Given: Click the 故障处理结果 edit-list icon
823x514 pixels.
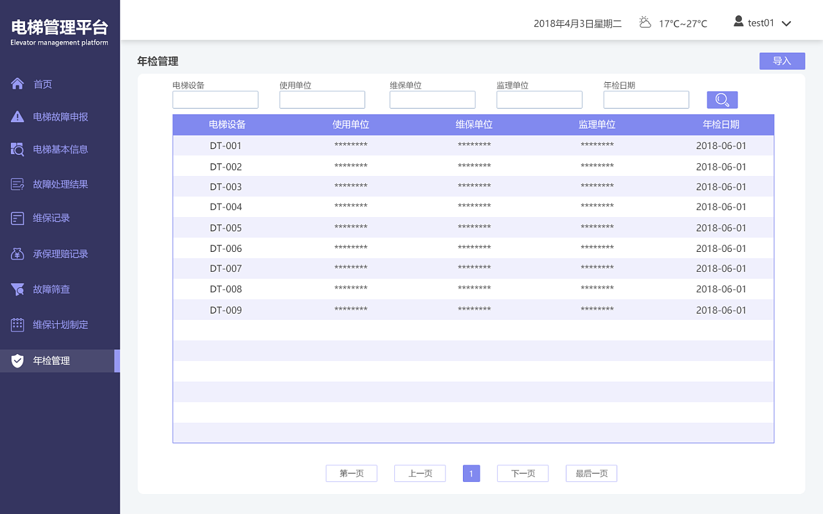Looking at the screenshot, I should pyautogui.click(x=17, y=184).
